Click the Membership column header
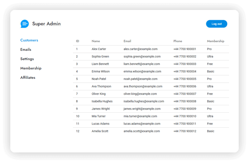Viewport: 249px width, 163px height. coord(215,41)
